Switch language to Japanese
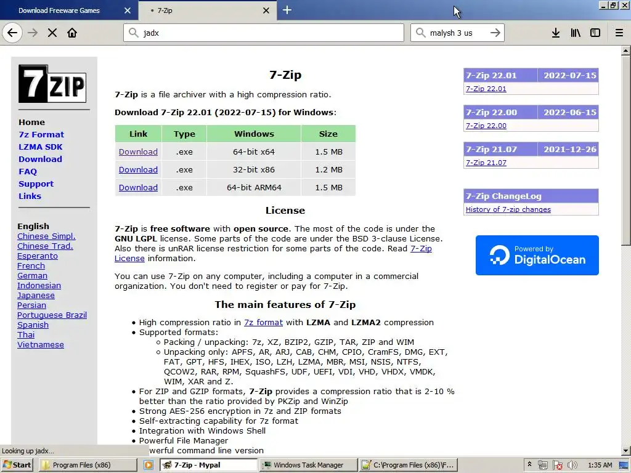631x473 pixels. point(36,295)
